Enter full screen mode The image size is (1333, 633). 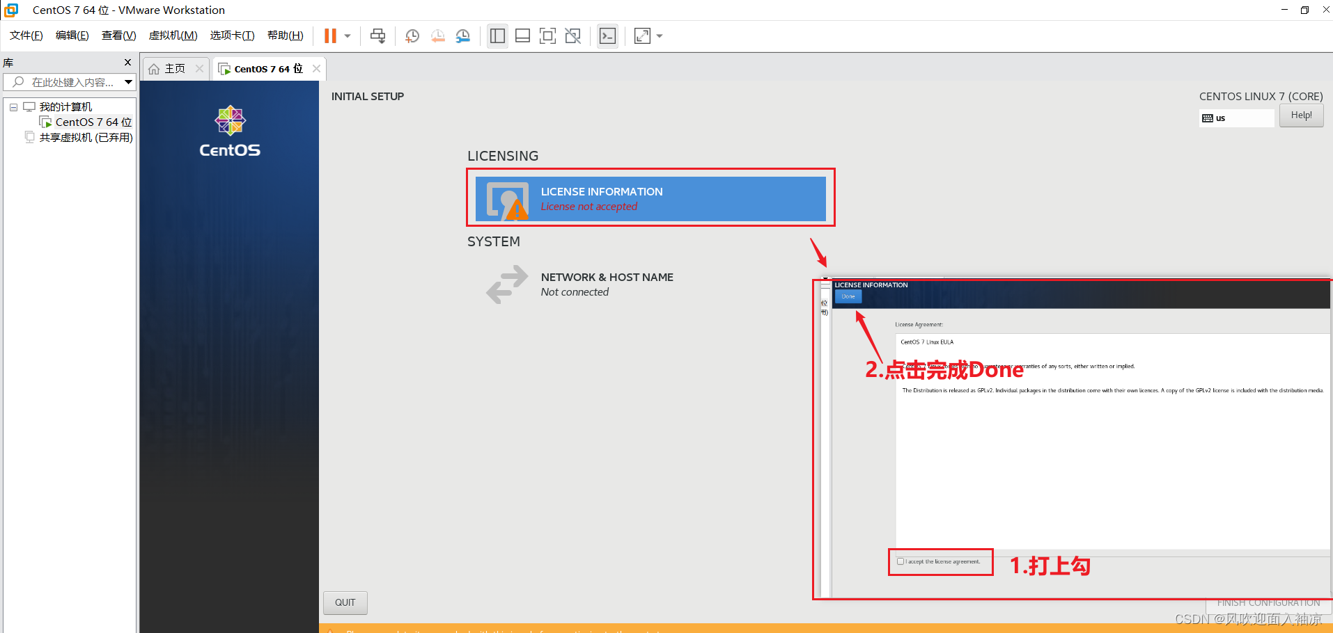click(x=547, y=35)
